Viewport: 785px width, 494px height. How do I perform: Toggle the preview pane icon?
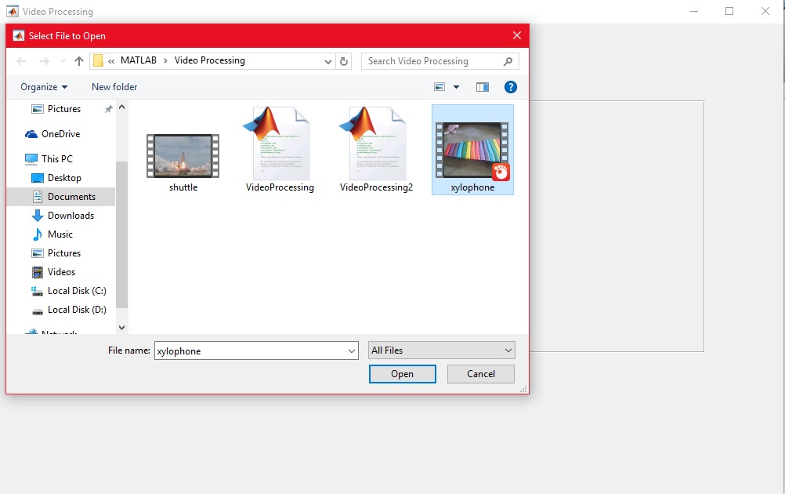pos(483,87)
